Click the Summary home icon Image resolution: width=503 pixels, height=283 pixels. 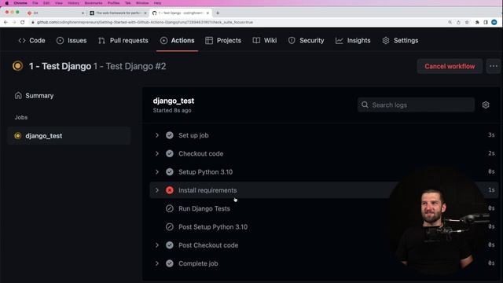[18, 95]
